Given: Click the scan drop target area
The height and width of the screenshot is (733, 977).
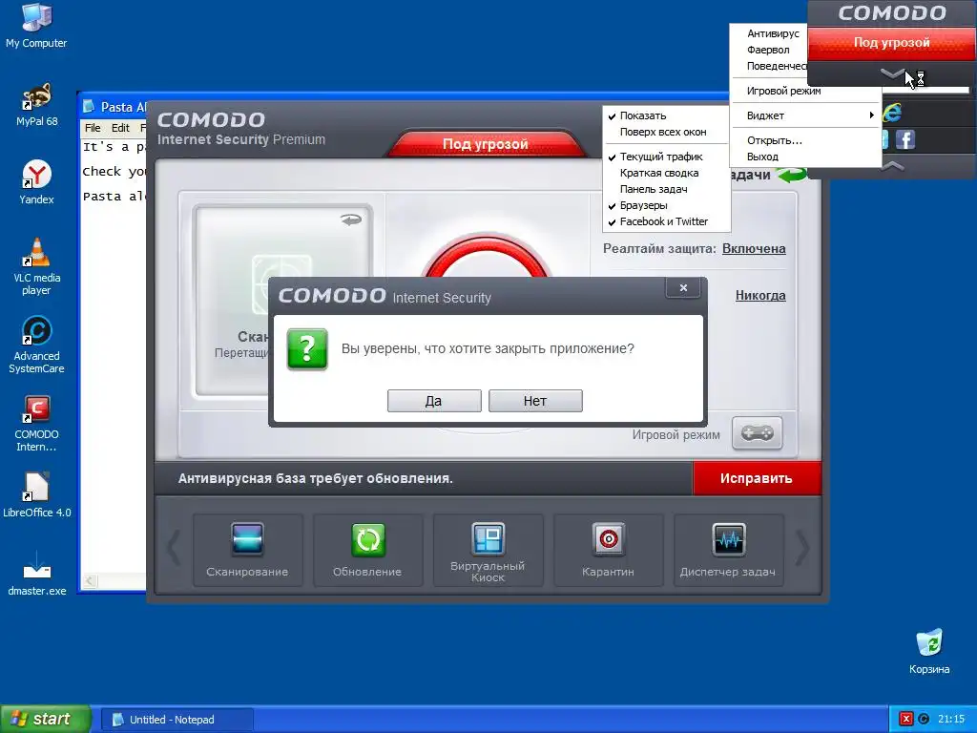Looking at the screenshot, I should pos(284,301).
